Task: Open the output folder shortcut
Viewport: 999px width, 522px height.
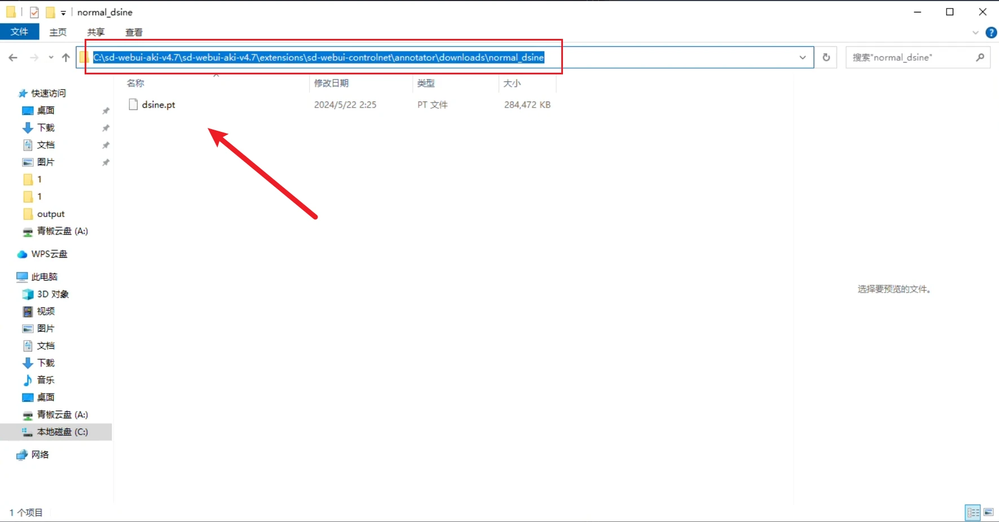Action: coord(51,214)
